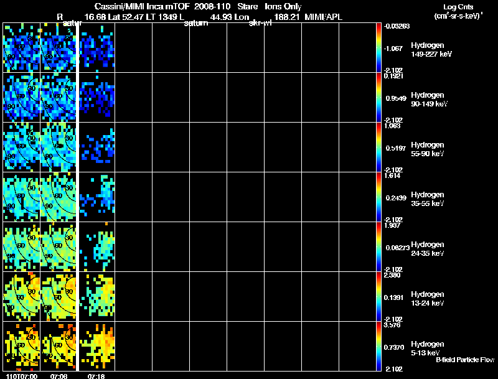
Task: Click the Cassini/MIMI Inca mTOF title
Action: coord(142,7)
